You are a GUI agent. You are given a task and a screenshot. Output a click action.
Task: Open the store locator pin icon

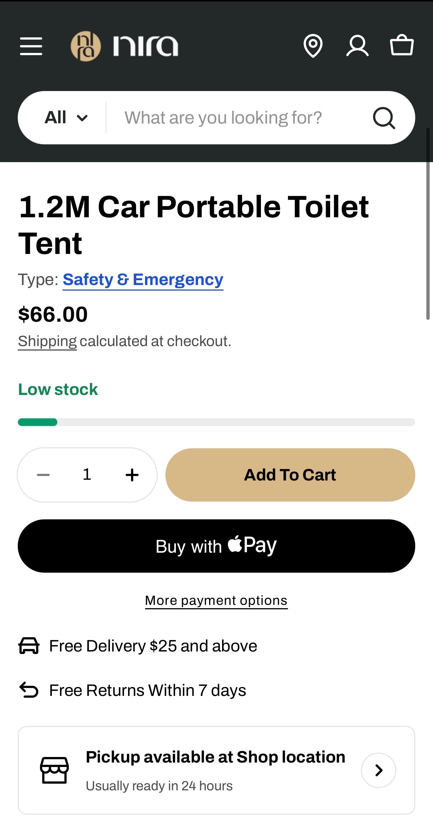(x=313, y=46)
